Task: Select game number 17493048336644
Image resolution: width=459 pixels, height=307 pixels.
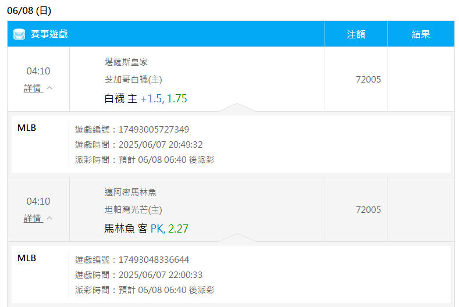Action: (x=154, y=259)
